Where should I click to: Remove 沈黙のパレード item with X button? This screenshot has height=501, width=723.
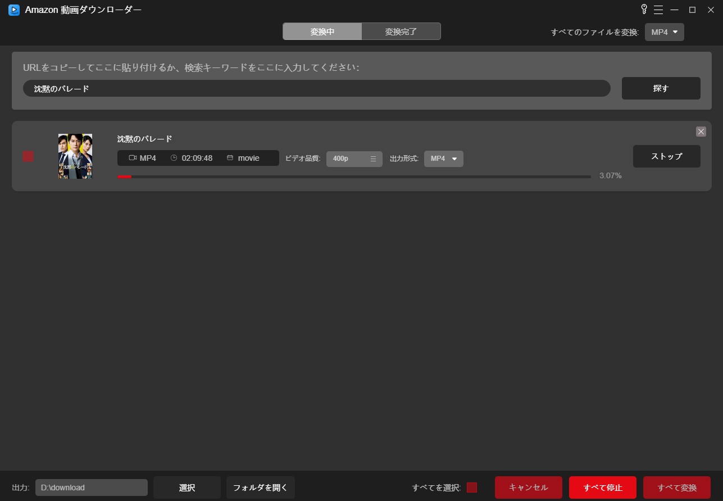pyautogui.click(x=701, y=132)
